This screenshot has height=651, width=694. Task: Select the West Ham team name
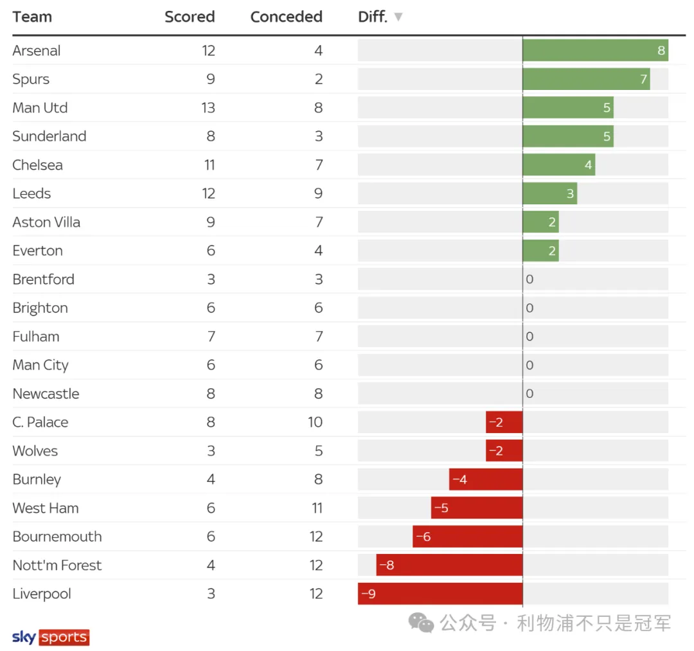coord(46,508)
